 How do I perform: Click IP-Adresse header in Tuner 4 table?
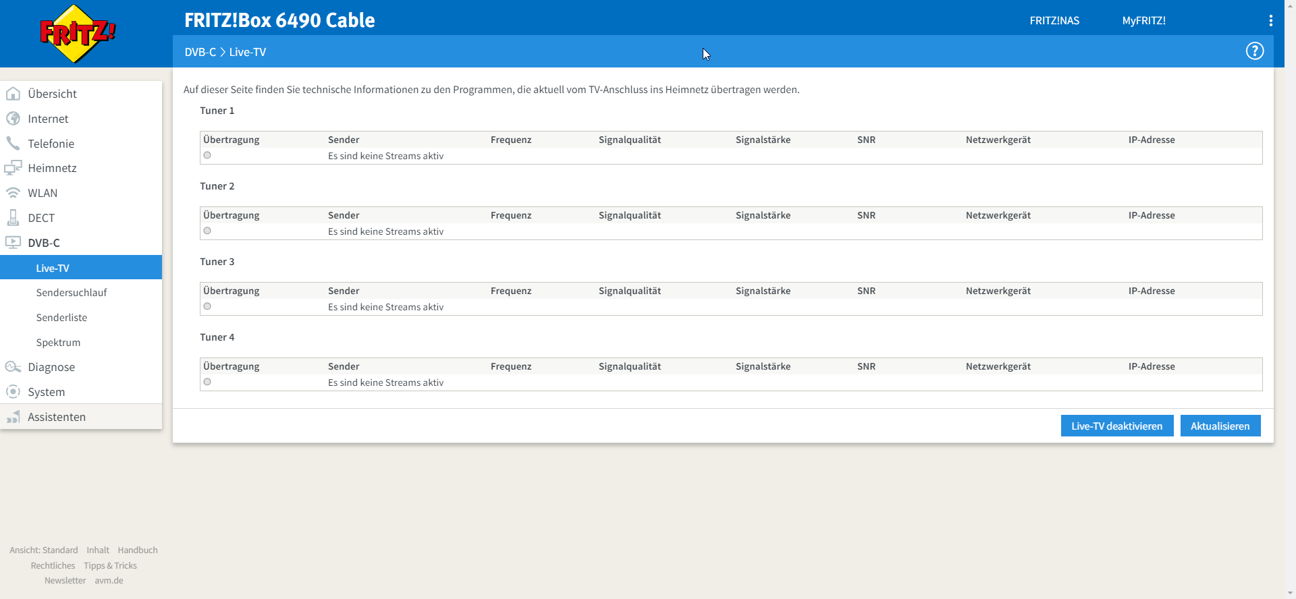coord(1152,366)
